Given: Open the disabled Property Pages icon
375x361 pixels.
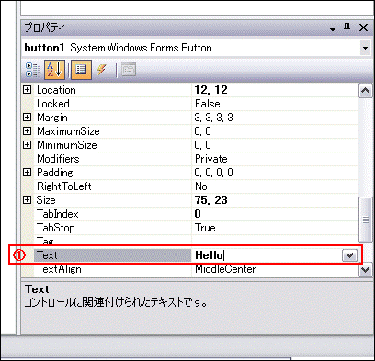Looking at the screenshot, I should [129, 70].
